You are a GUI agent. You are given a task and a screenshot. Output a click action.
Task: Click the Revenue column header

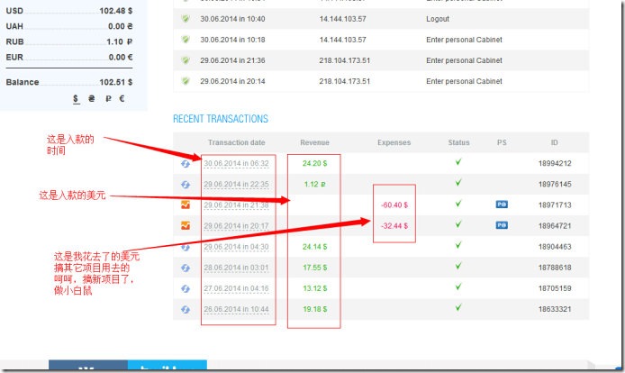pyautogui.click(x=314, y=142)
